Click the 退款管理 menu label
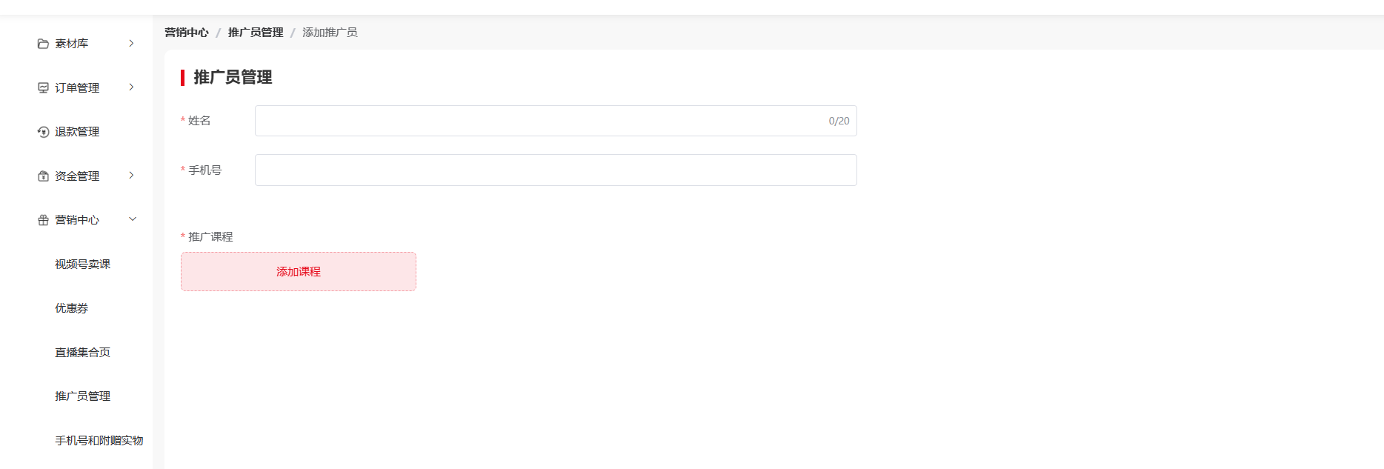Image resolution: width=1384 pixels, height=469 pixels. point(77,132)
